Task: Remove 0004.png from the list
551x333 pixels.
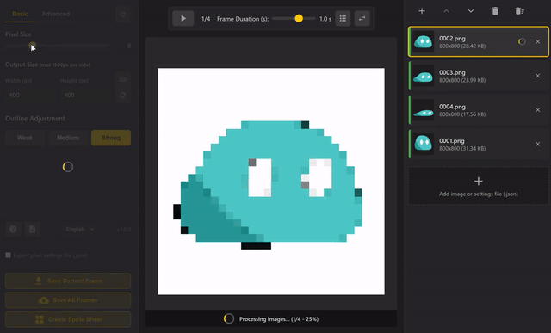Action: pos(537,109)
